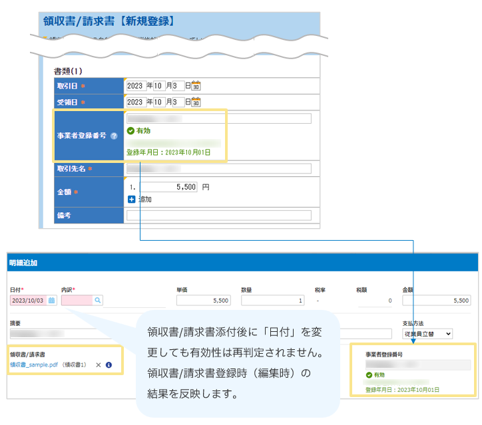Viewport: 482px width, 425px height.
Task: Click the 追加 link under amount
Action: (144, 199)
